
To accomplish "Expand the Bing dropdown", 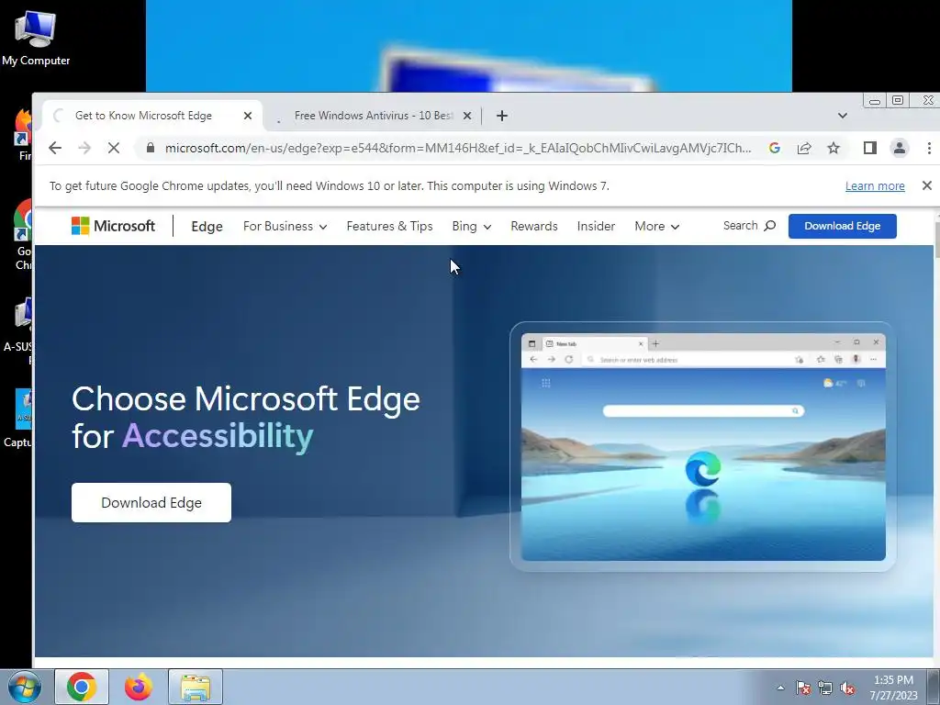I will coord(471,226).
